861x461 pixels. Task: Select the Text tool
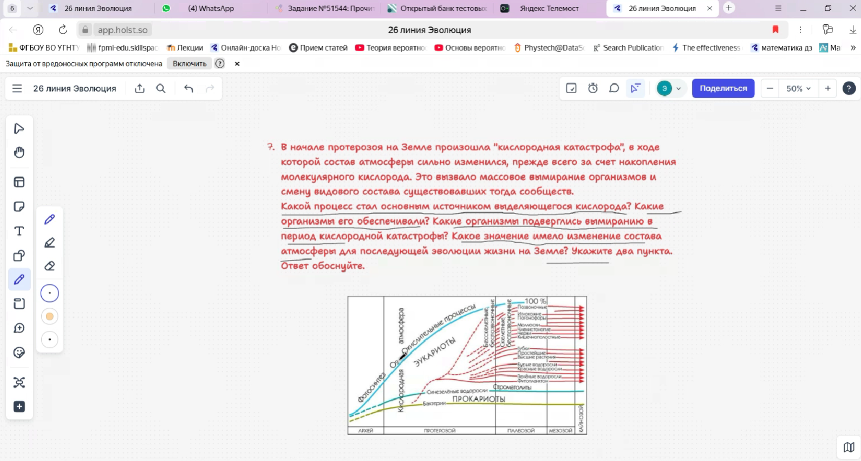coord(19,231)
